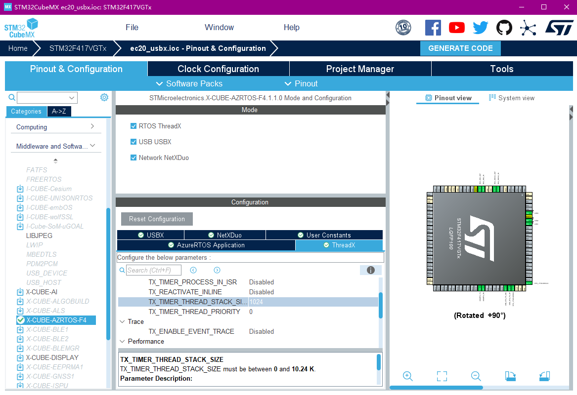This screenshot has width=577, height=395.
Task: Click the peripheral search magnifier icon
Action: click(12, 97)
